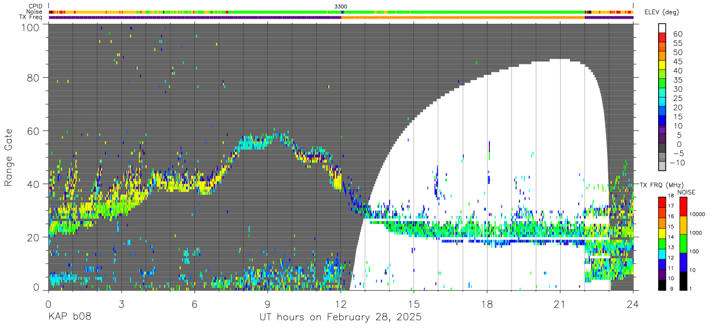
Task: Click the black segment of the TX FRQ colorbar
Action: (x=662, y=285)
